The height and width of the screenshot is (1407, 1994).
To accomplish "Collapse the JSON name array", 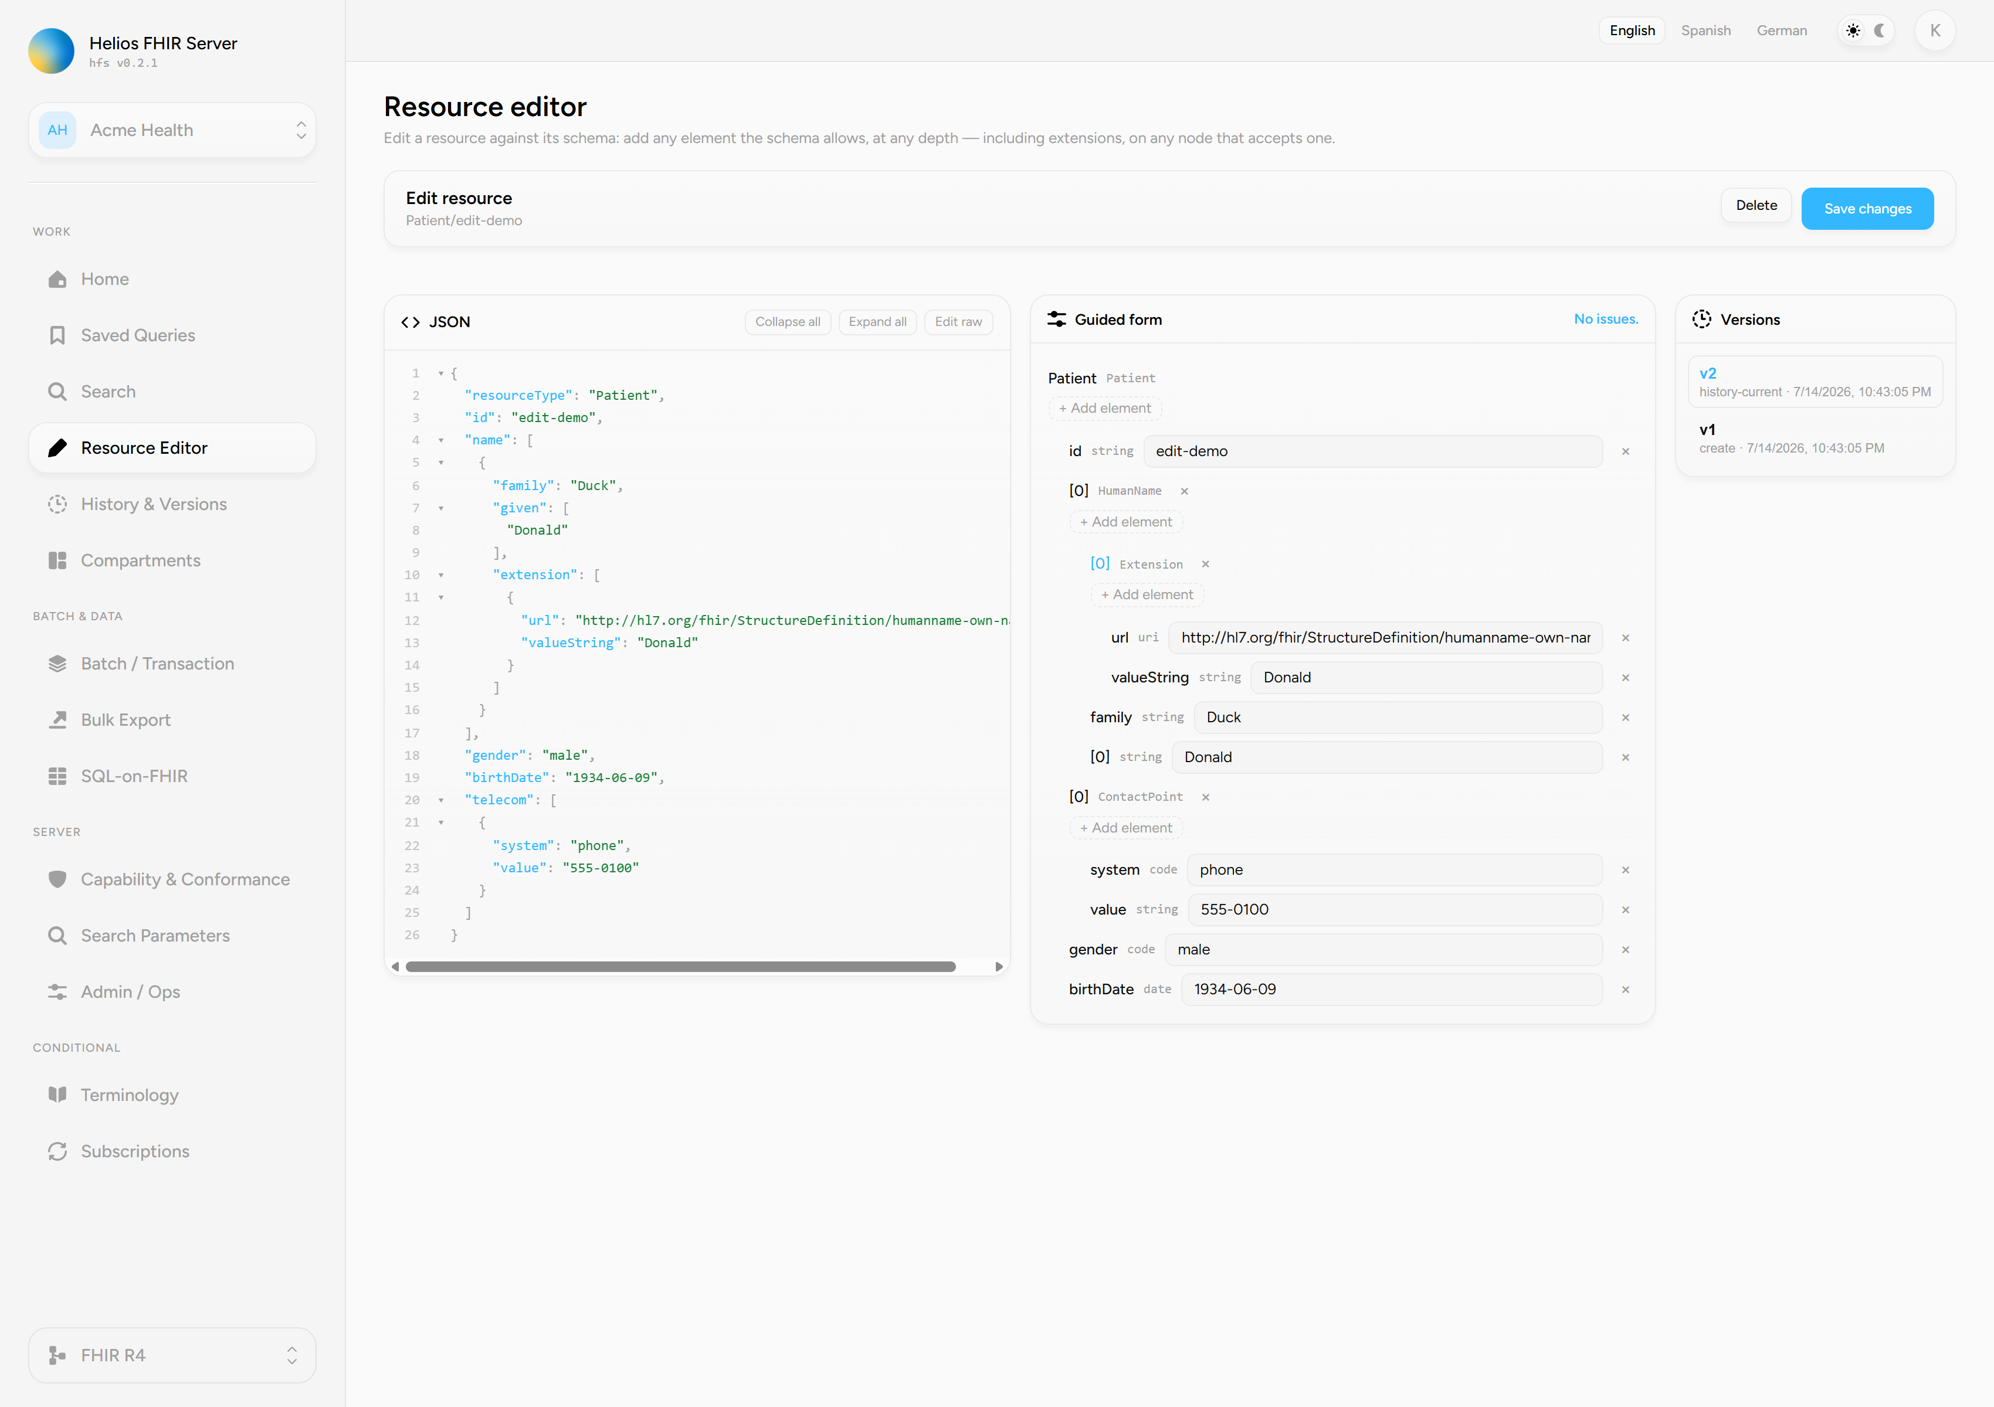I will coord(441,441).
